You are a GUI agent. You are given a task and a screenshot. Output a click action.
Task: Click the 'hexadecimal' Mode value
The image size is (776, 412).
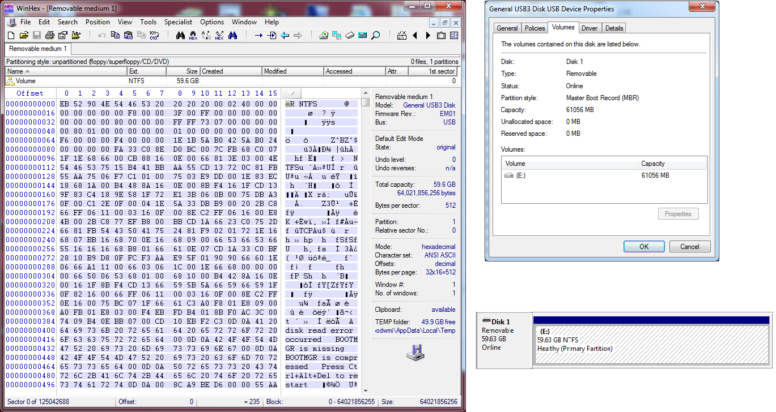click(439, 247)
